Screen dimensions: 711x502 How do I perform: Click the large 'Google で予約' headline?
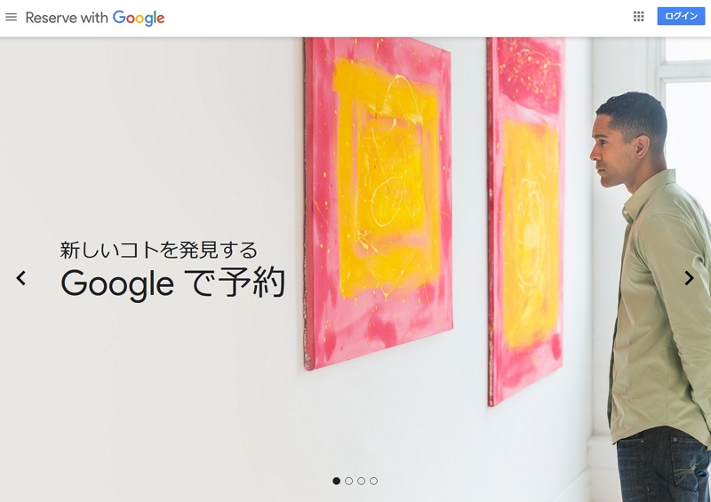point(172,283)
